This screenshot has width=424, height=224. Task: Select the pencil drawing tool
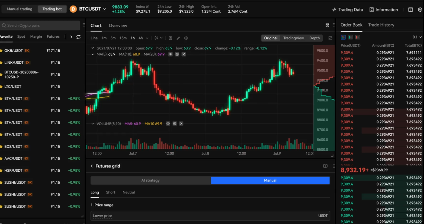point(178,38)
